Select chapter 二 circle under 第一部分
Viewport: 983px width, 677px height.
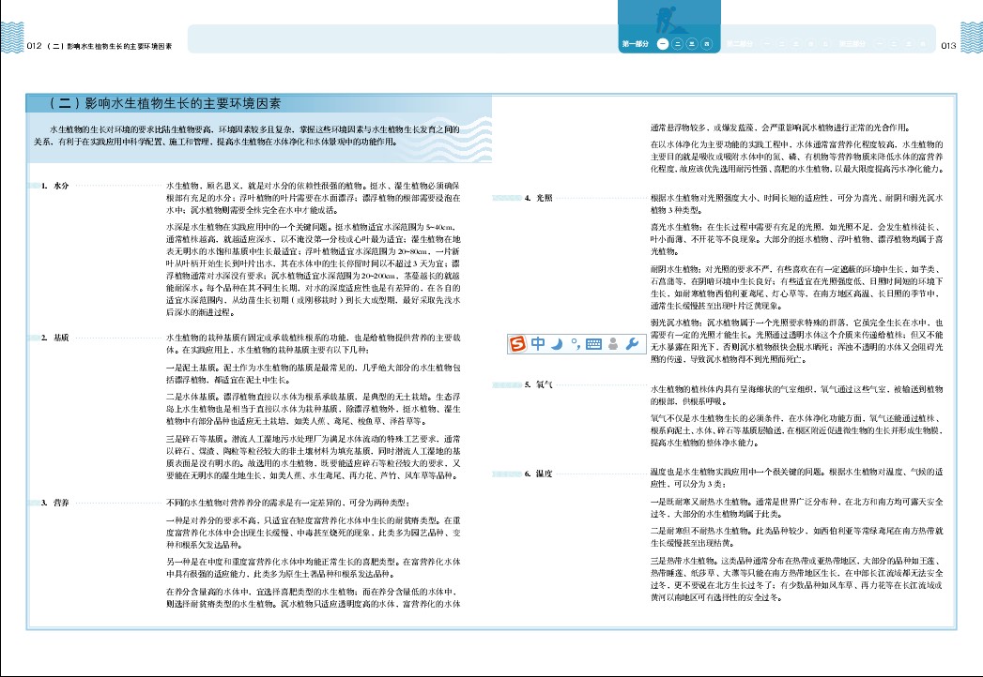678,44
